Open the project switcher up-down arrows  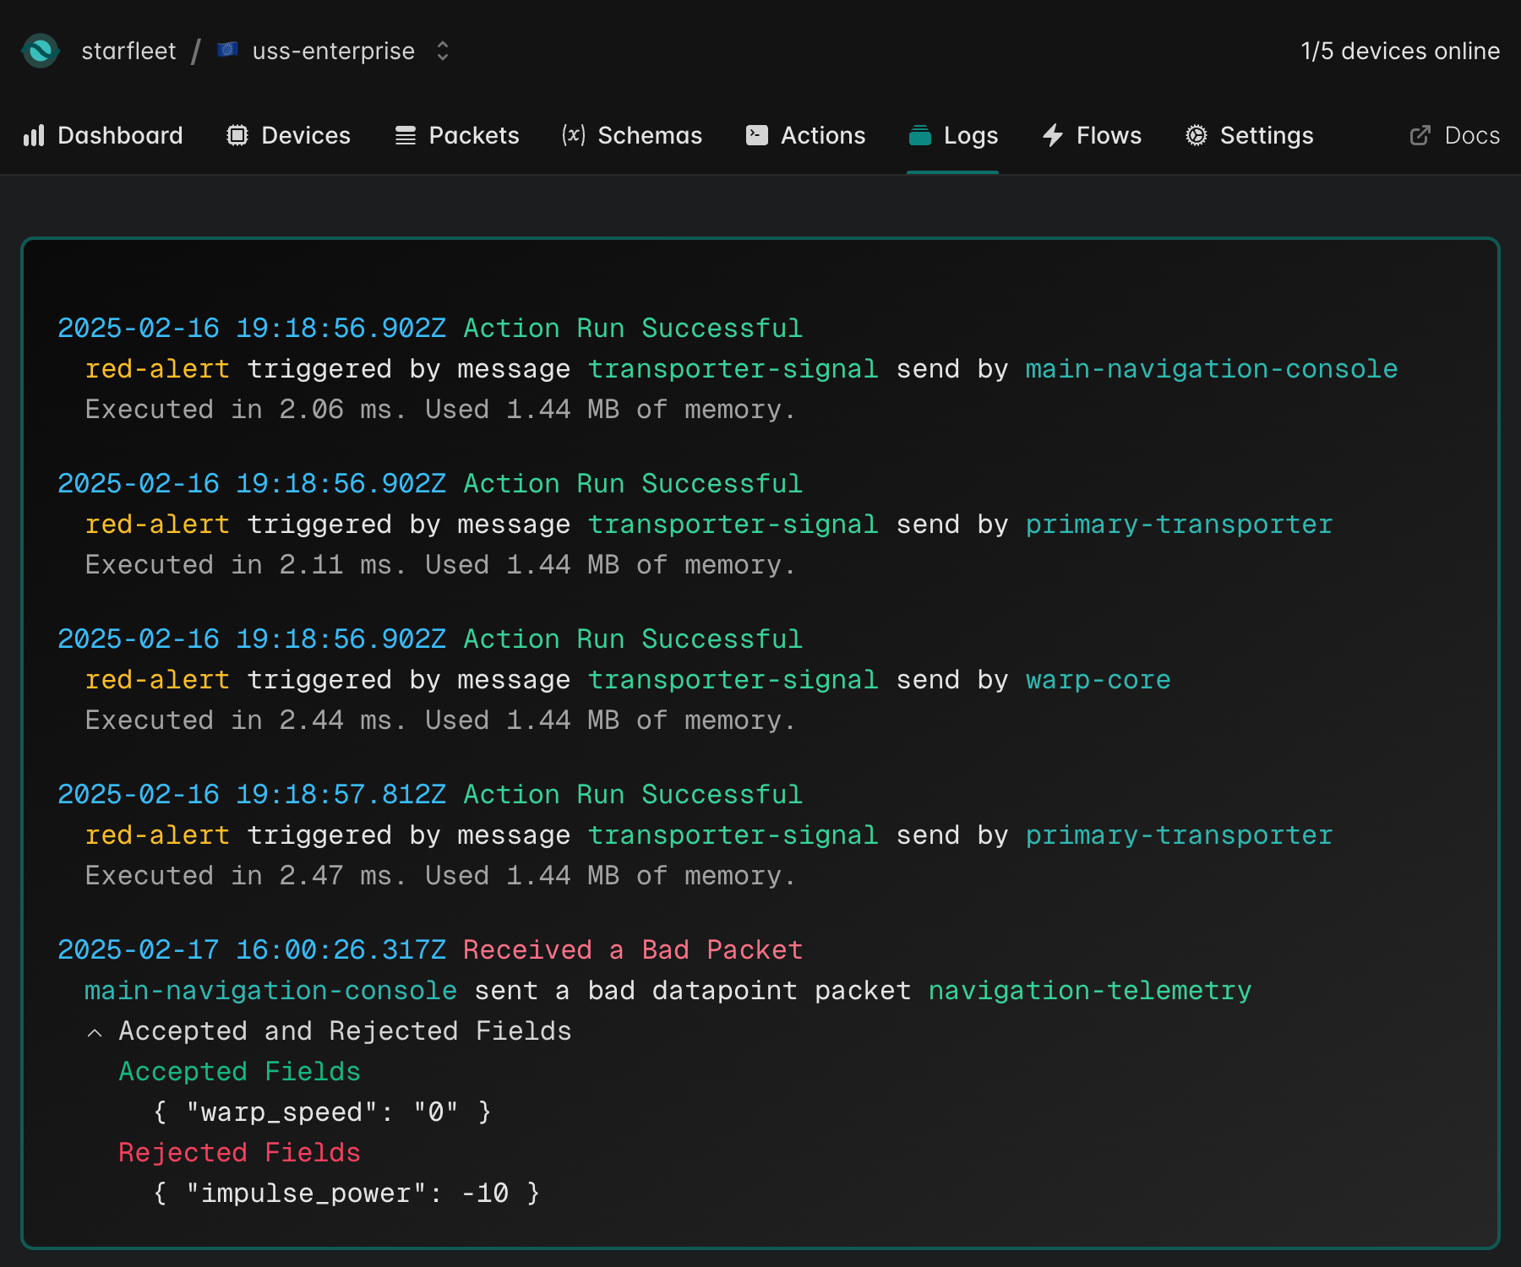443,51
